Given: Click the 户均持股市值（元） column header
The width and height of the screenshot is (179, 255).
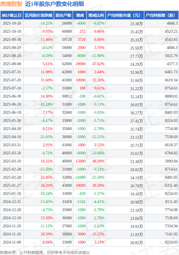Looking at the screenshot, I should click(x=124, y=15).
